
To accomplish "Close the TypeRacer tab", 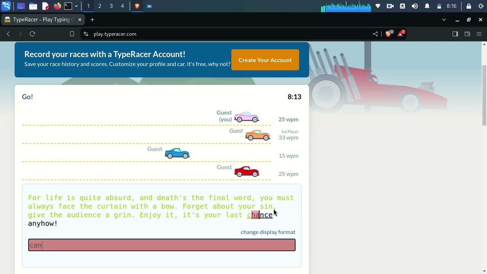I will click(x=80, y=19).
